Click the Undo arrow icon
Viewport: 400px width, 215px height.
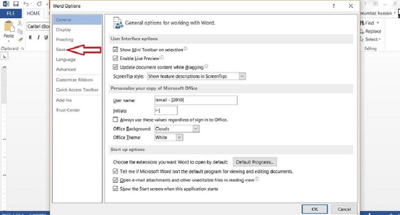coord(26,4)
